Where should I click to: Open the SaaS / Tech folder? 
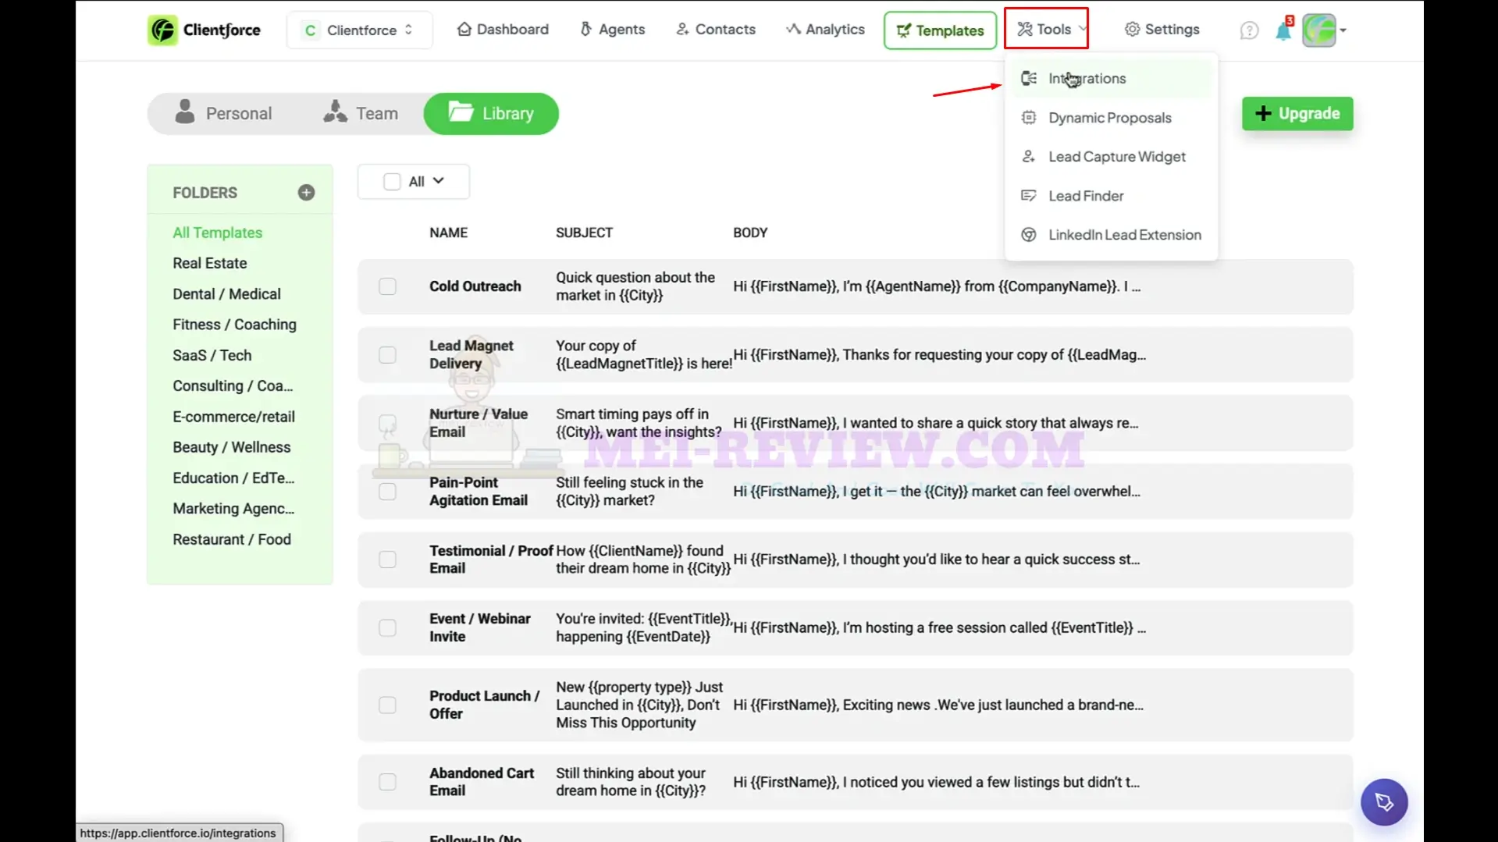click(212, 355)
